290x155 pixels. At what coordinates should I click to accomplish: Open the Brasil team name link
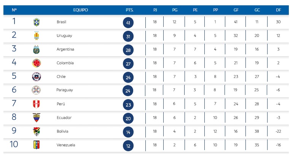pos(61,22)
